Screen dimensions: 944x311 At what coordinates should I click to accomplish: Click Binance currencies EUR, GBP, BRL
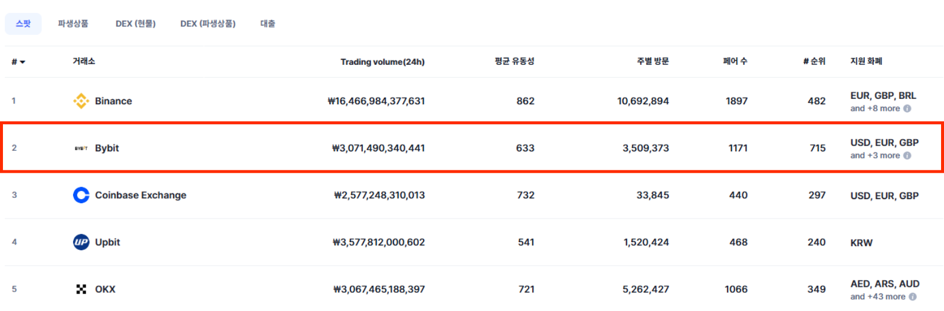[x=883, y=95]
